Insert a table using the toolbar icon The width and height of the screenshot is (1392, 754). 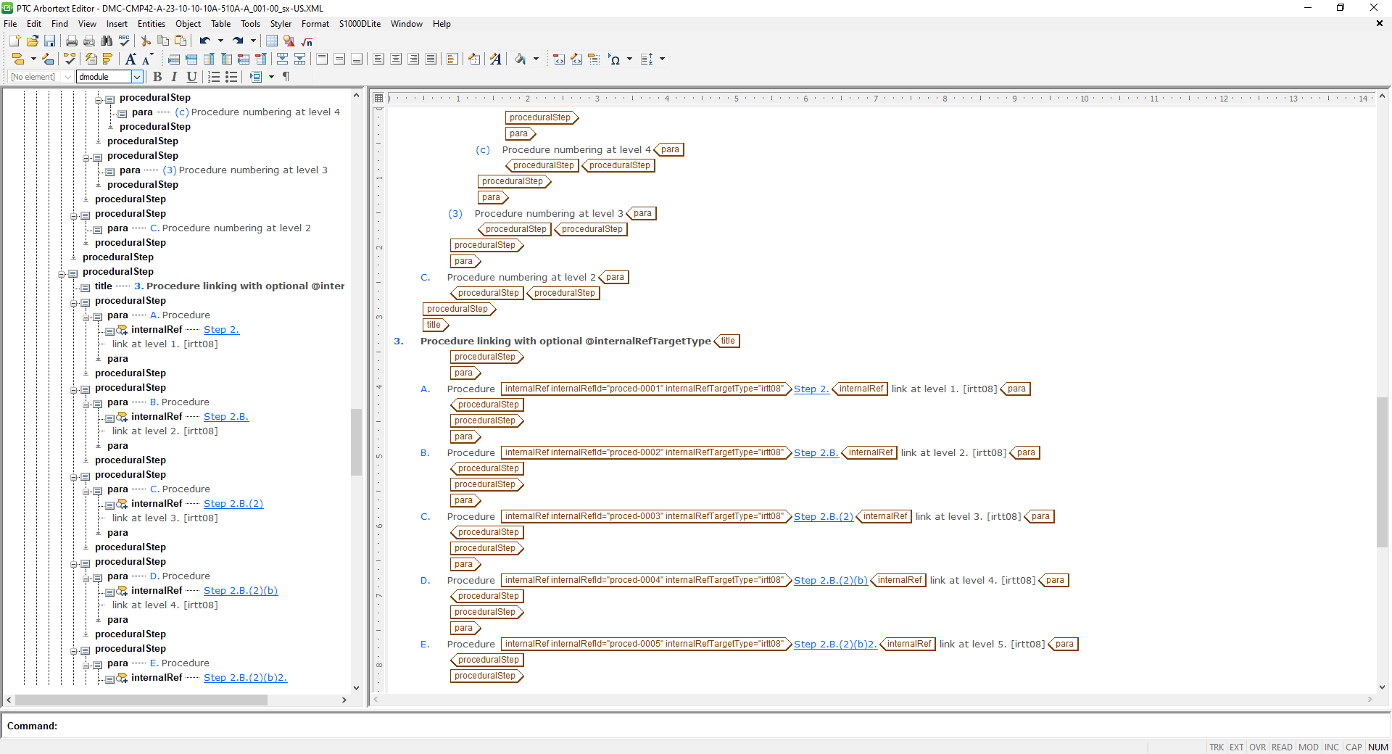(272, 41)
